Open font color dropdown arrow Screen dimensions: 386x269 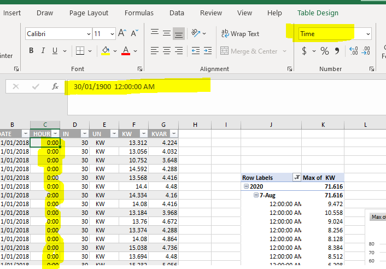click(x=135, y=51)
